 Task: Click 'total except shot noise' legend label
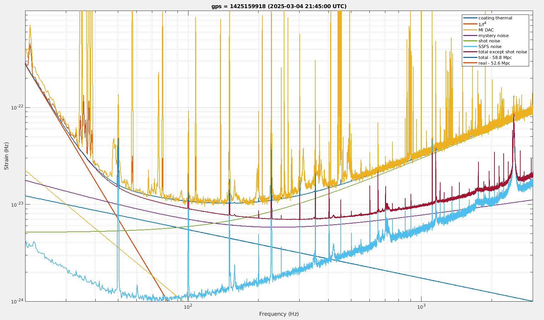click(503, 52)
